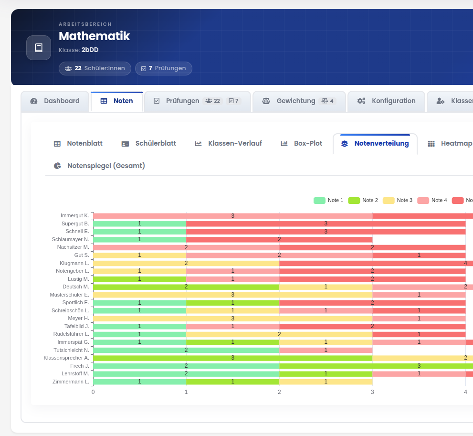Click the Schülerblatt card icon
This screenshot has width=473, height=436.
125,144
